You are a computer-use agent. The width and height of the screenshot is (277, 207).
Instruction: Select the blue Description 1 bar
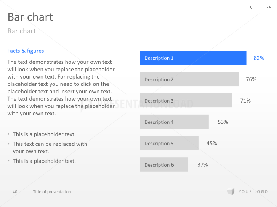[x=193, y=58]
